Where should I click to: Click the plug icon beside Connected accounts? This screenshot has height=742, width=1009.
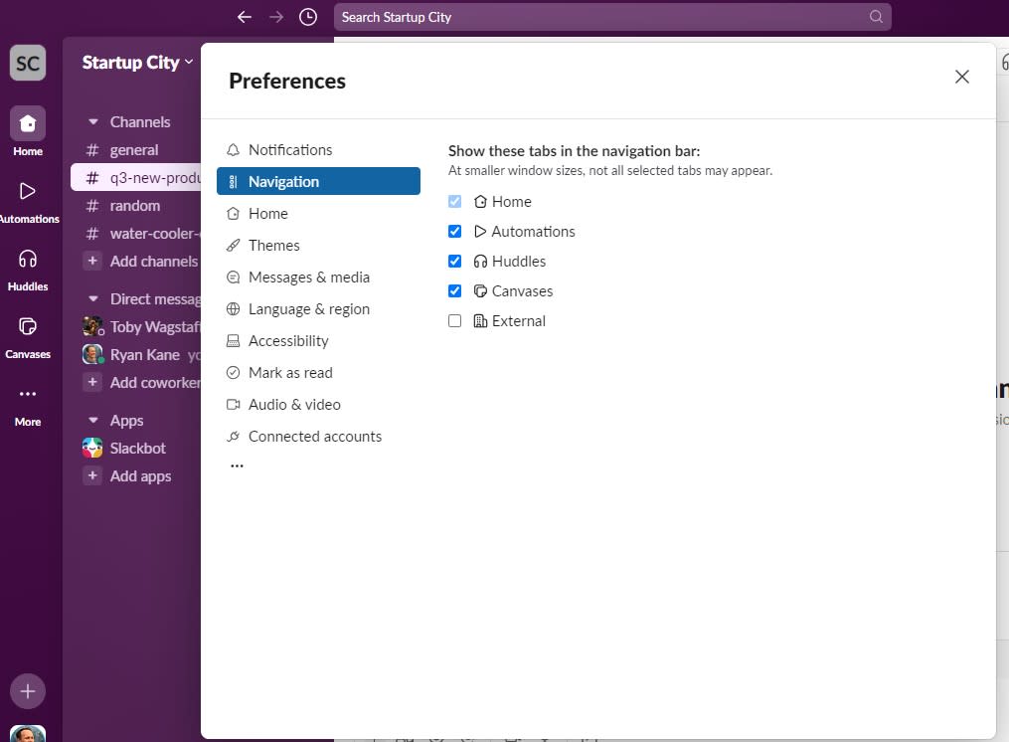[233, 436]
